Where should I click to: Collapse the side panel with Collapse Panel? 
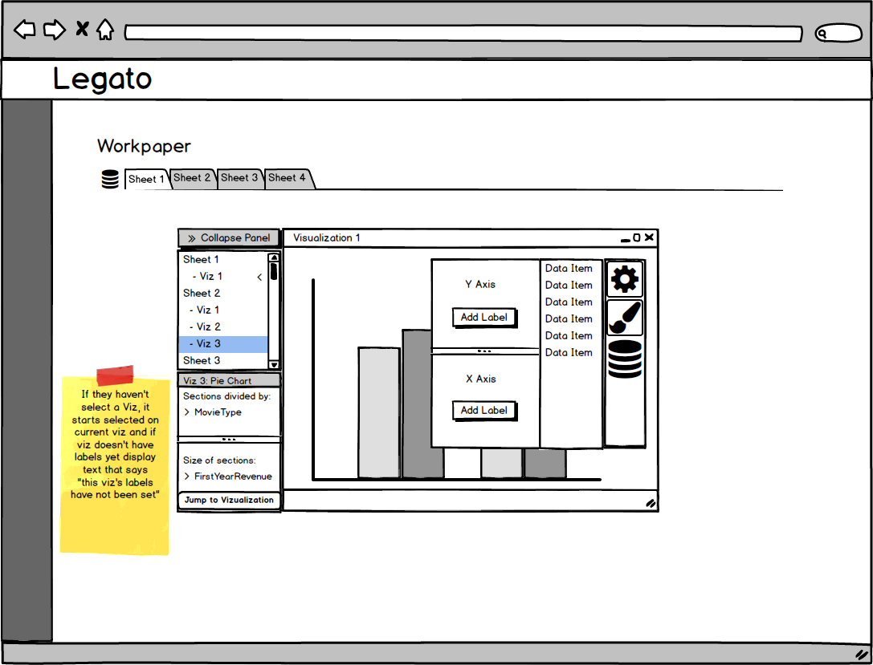tap(228, 238)
